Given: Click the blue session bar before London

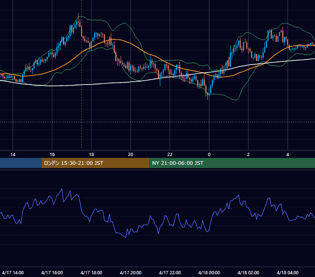Looking at the screenshot, I should tap(21, 163).
